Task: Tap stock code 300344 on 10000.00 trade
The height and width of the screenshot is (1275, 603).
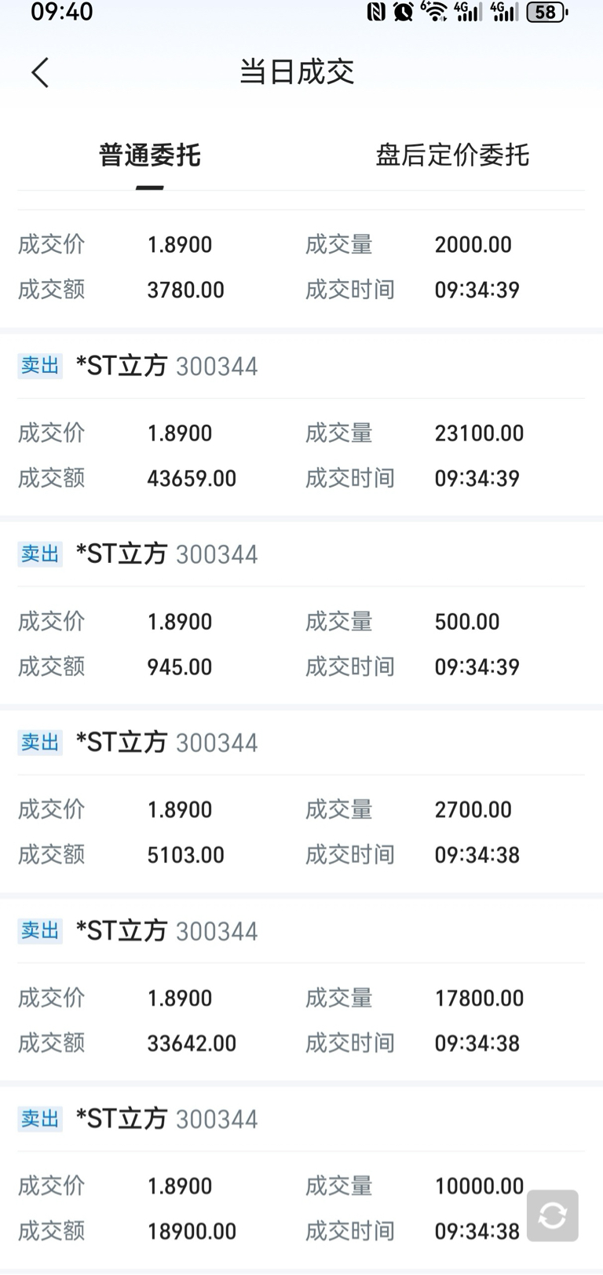Action: tap(217, 1120)
